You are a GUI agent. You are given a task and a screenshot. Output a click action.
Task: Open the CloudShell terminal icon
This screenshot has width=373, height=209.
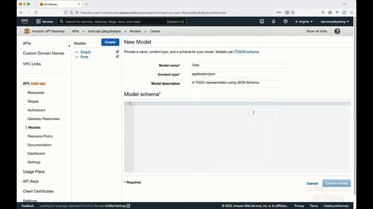pyautogui.click(x=262, y=21)
